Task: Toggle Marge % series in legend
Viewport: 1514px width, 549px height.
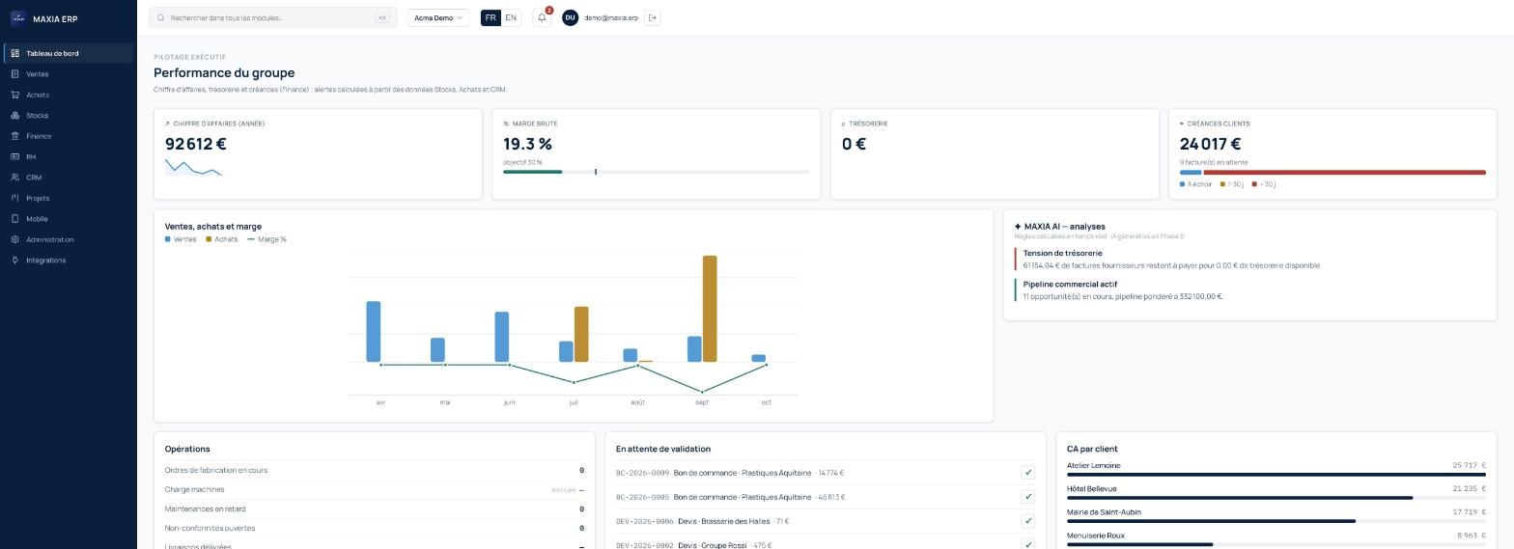Action: point(267,239)
